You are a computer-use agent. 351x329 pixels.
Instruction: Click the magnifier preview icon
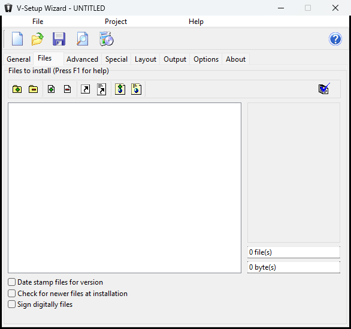pyautogui.click(x=83, y=39)
